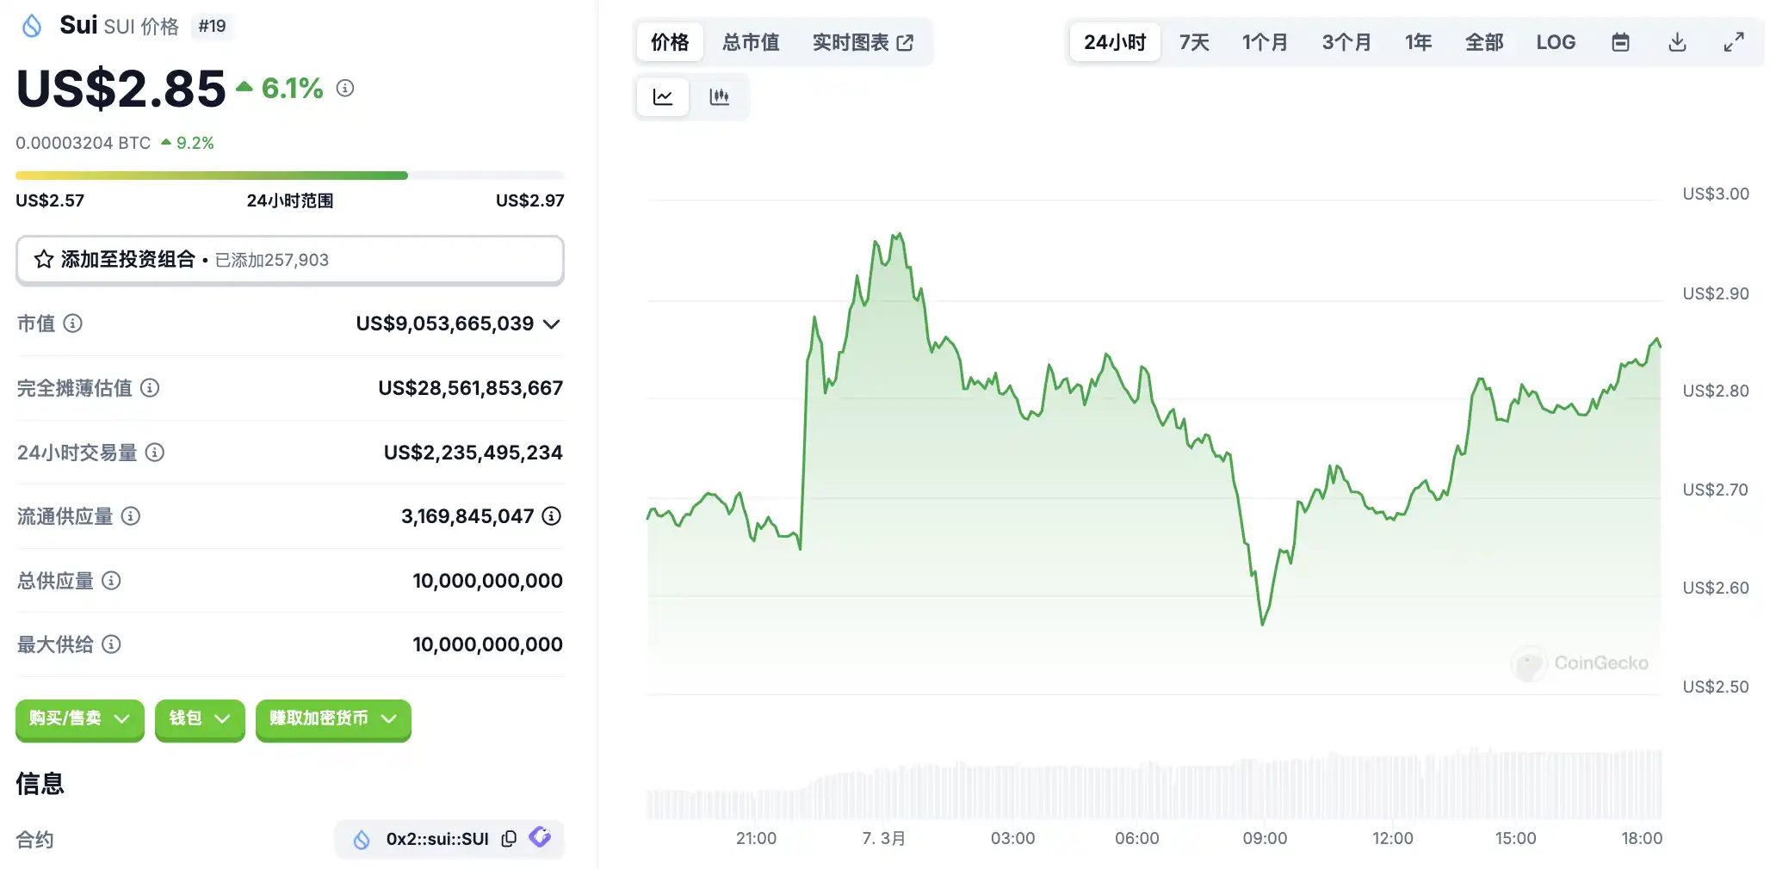Switch to the 总市值 tab
The width and height of the screenshot is (1770, 869).
tap(751, 42)
